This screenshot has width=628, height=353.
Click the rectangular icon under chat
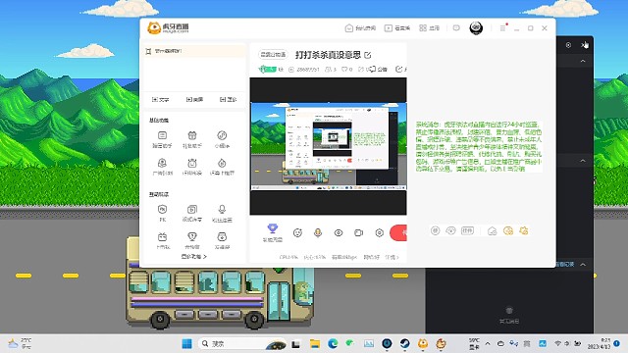(467, 230)
